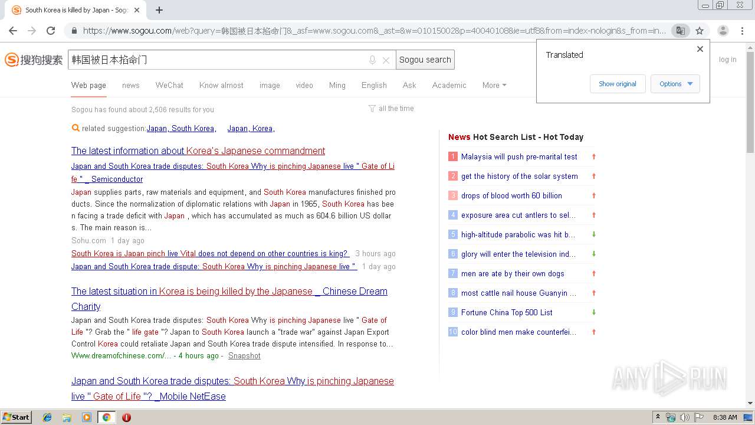The image size is (755, 425).
Task: Click the taskbar clock showing 8:38 AM
Action: click(725, 417)
